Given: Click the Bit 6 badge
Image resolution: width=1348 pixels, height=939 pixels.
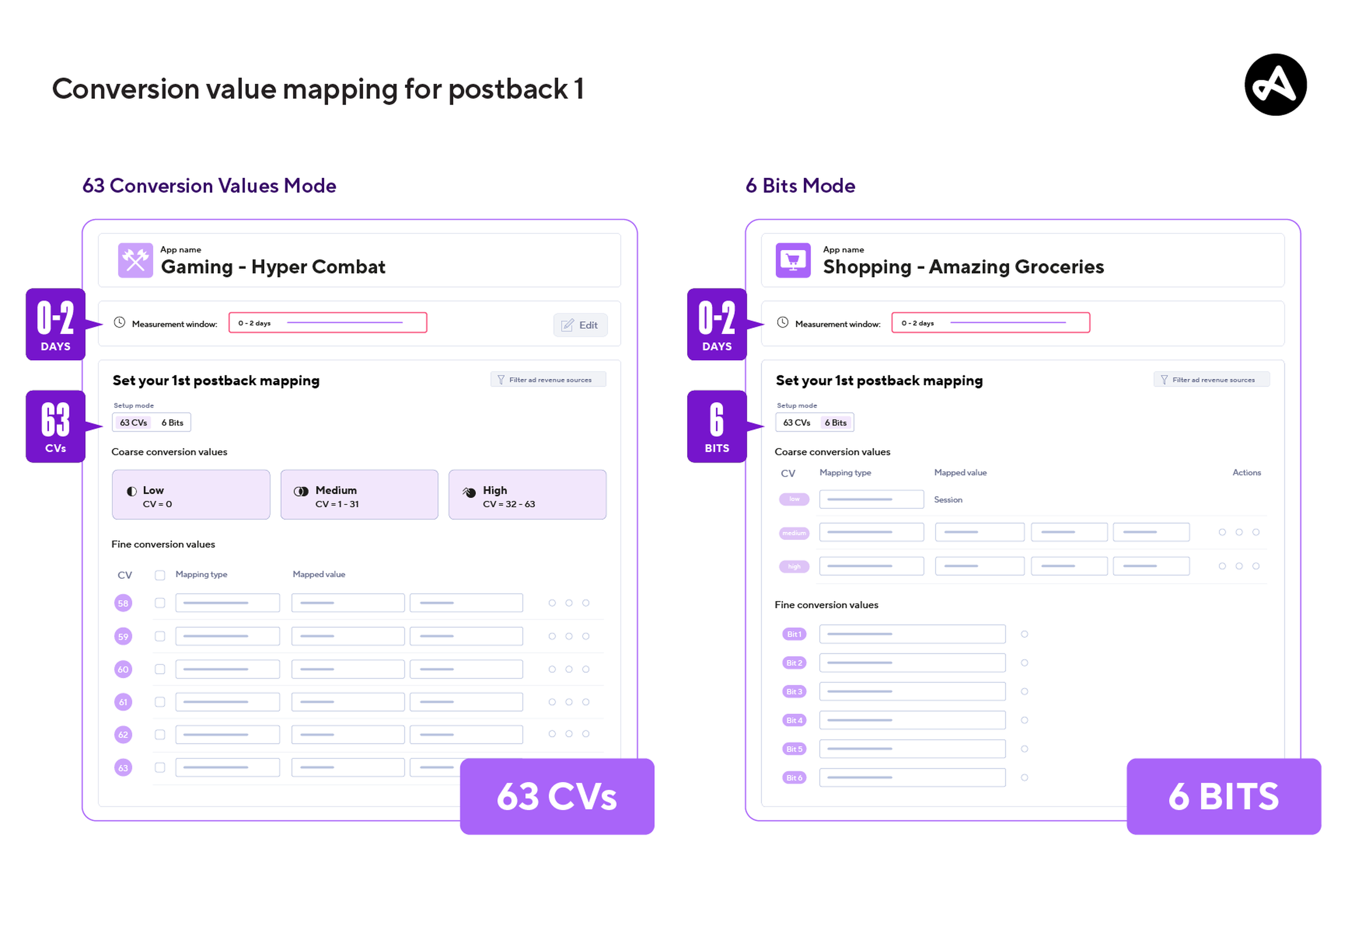Looking at the screenshot, I should (794, 778).
